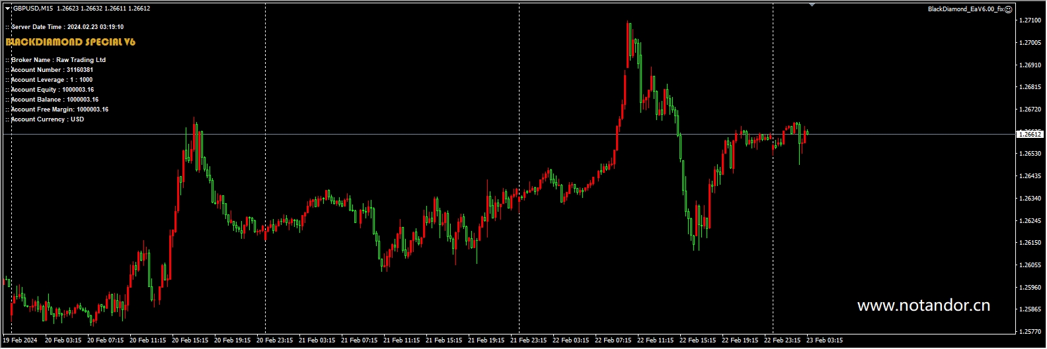Click the Account Free Margin: 1000003.16 line
Image resolution: width=1047 pixels, height=349 pixels.
click(x=57, y=110)
